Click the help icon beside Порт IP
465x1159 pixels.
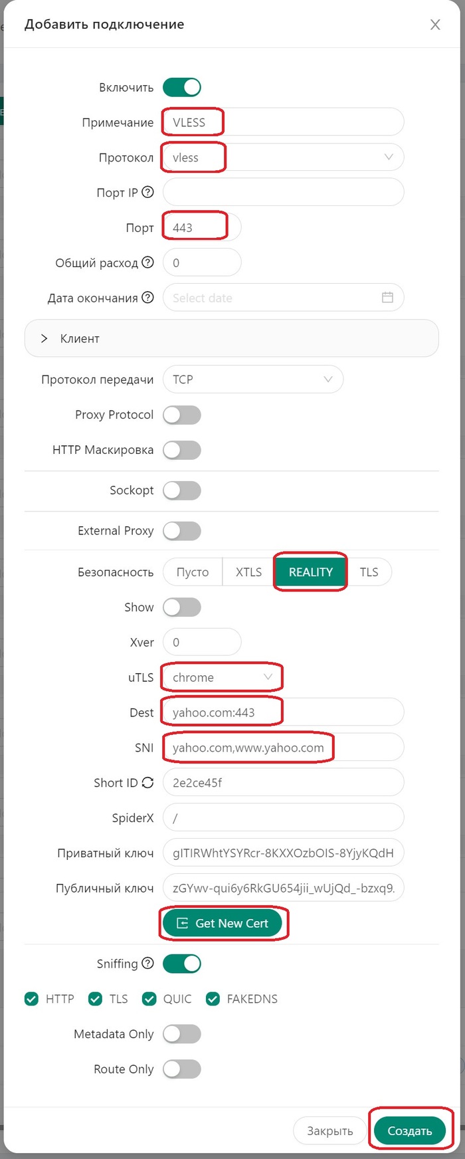click(x=147, y=193)
